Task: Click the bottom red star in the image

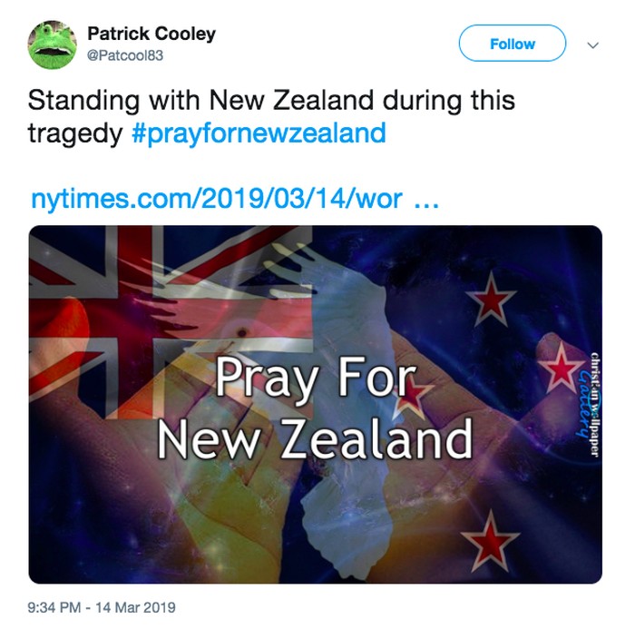Action: [490, 542]
